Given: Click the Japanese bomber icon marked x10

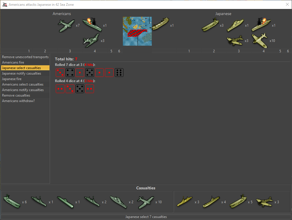Looking at the screenshot, I should [260, 40].
